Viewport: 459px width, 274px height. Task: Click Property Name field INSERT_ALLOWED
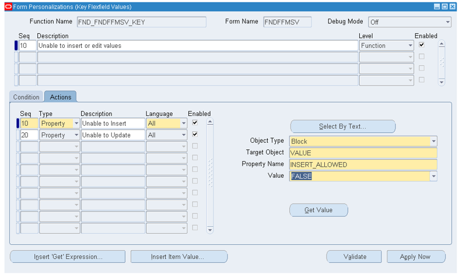pyautogui.click(x=363, y=165)
